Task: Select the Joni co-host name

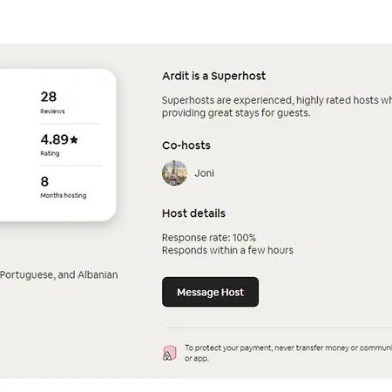Action: tap(204, 173)
